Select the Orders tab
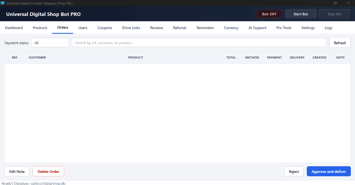Screen dimensions: 355x185 pos(63,28)
